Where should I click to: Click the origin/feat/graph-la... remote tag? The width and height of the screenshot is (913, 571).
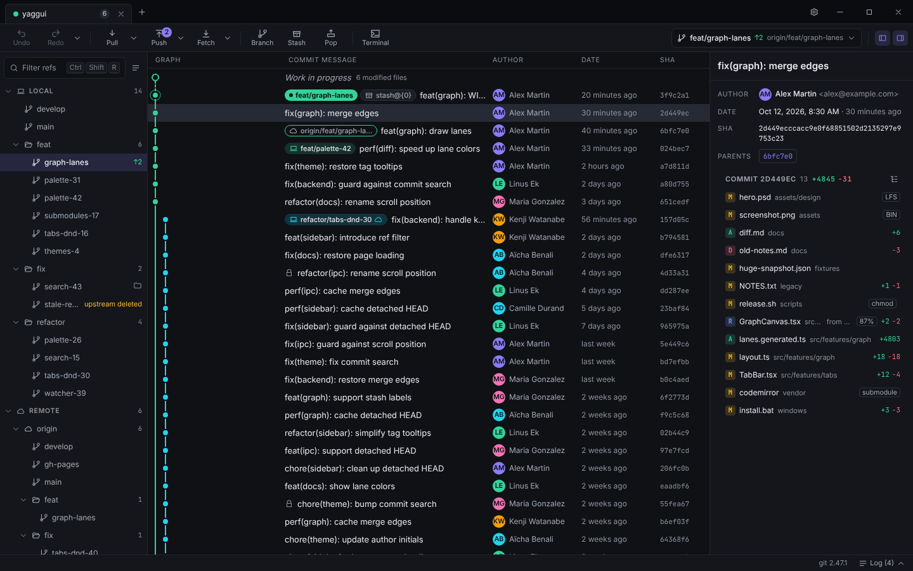click(x=331, y=131)
